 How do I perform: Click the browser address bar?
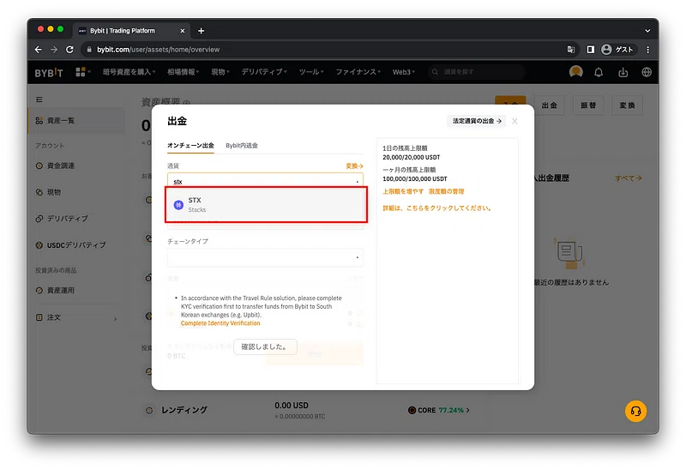[x=324, y=50]
